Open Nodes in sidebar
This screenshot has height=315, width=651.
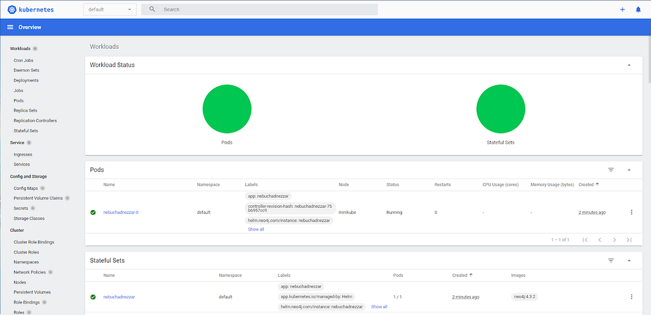tap(20, 282)
